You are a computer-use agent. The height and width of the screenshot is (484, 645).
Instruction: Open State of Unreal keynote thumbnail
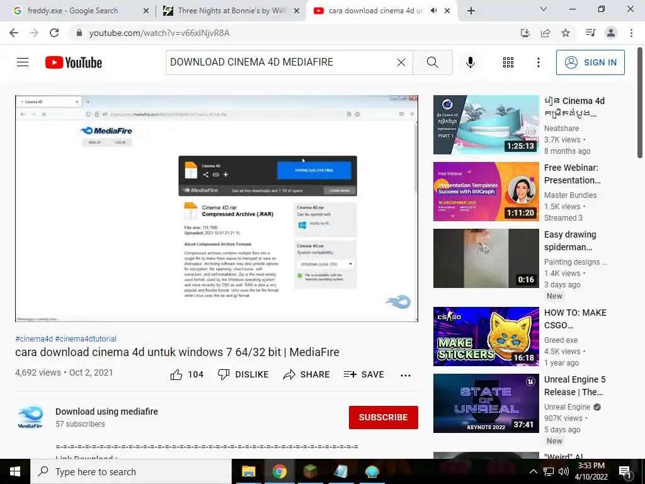(486, 403)
